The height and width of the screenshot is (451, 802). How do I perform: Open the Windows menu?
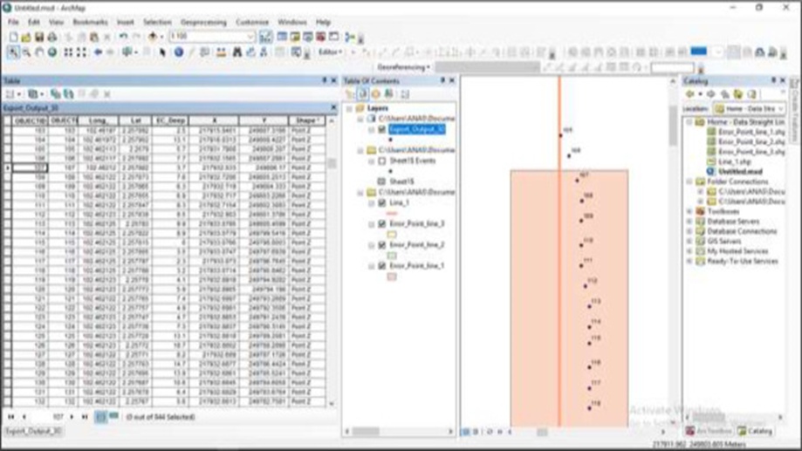coord(292,22)
